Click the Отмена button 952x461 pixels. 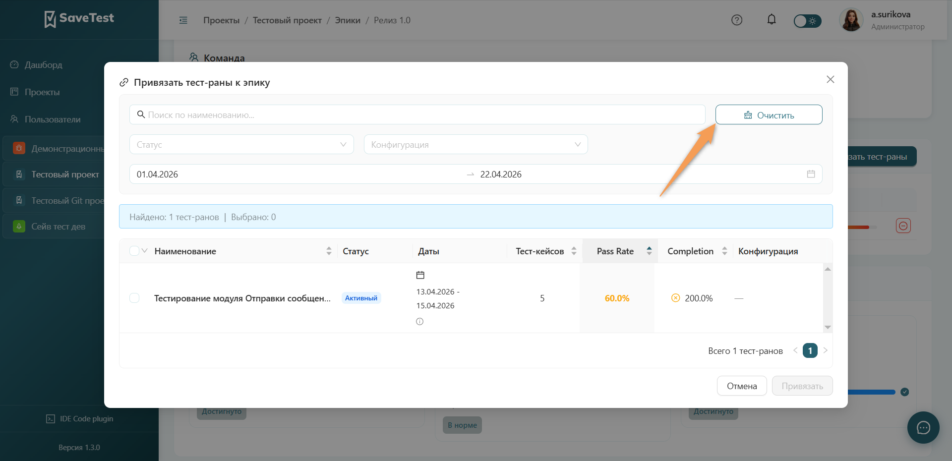point(742,386)
